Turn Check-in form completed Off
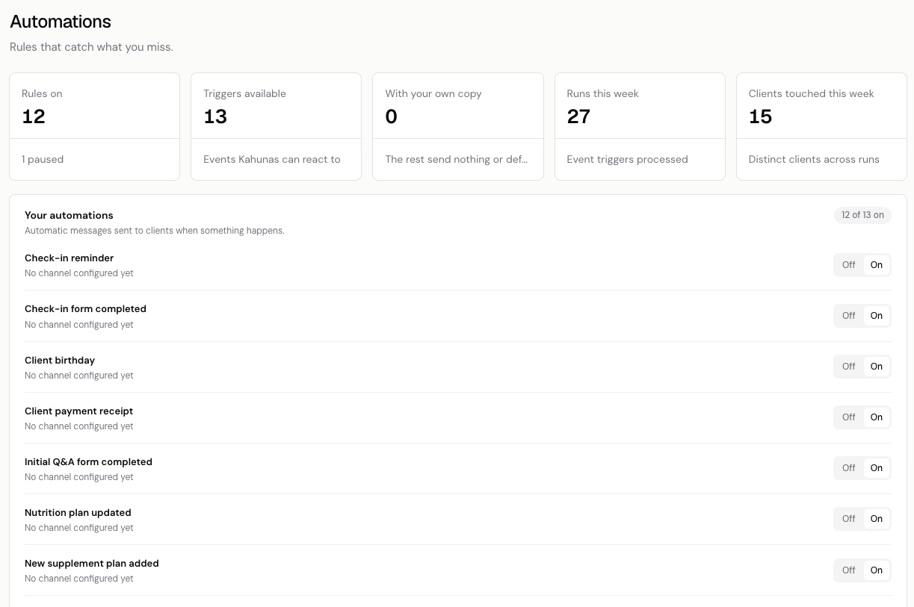Viewport: 914px width, 607px height. point(849,316)
